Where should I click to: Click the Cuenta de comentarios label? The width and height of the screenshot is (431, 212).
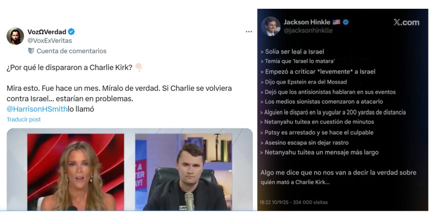pyautogui.click(x=72, y=51)
